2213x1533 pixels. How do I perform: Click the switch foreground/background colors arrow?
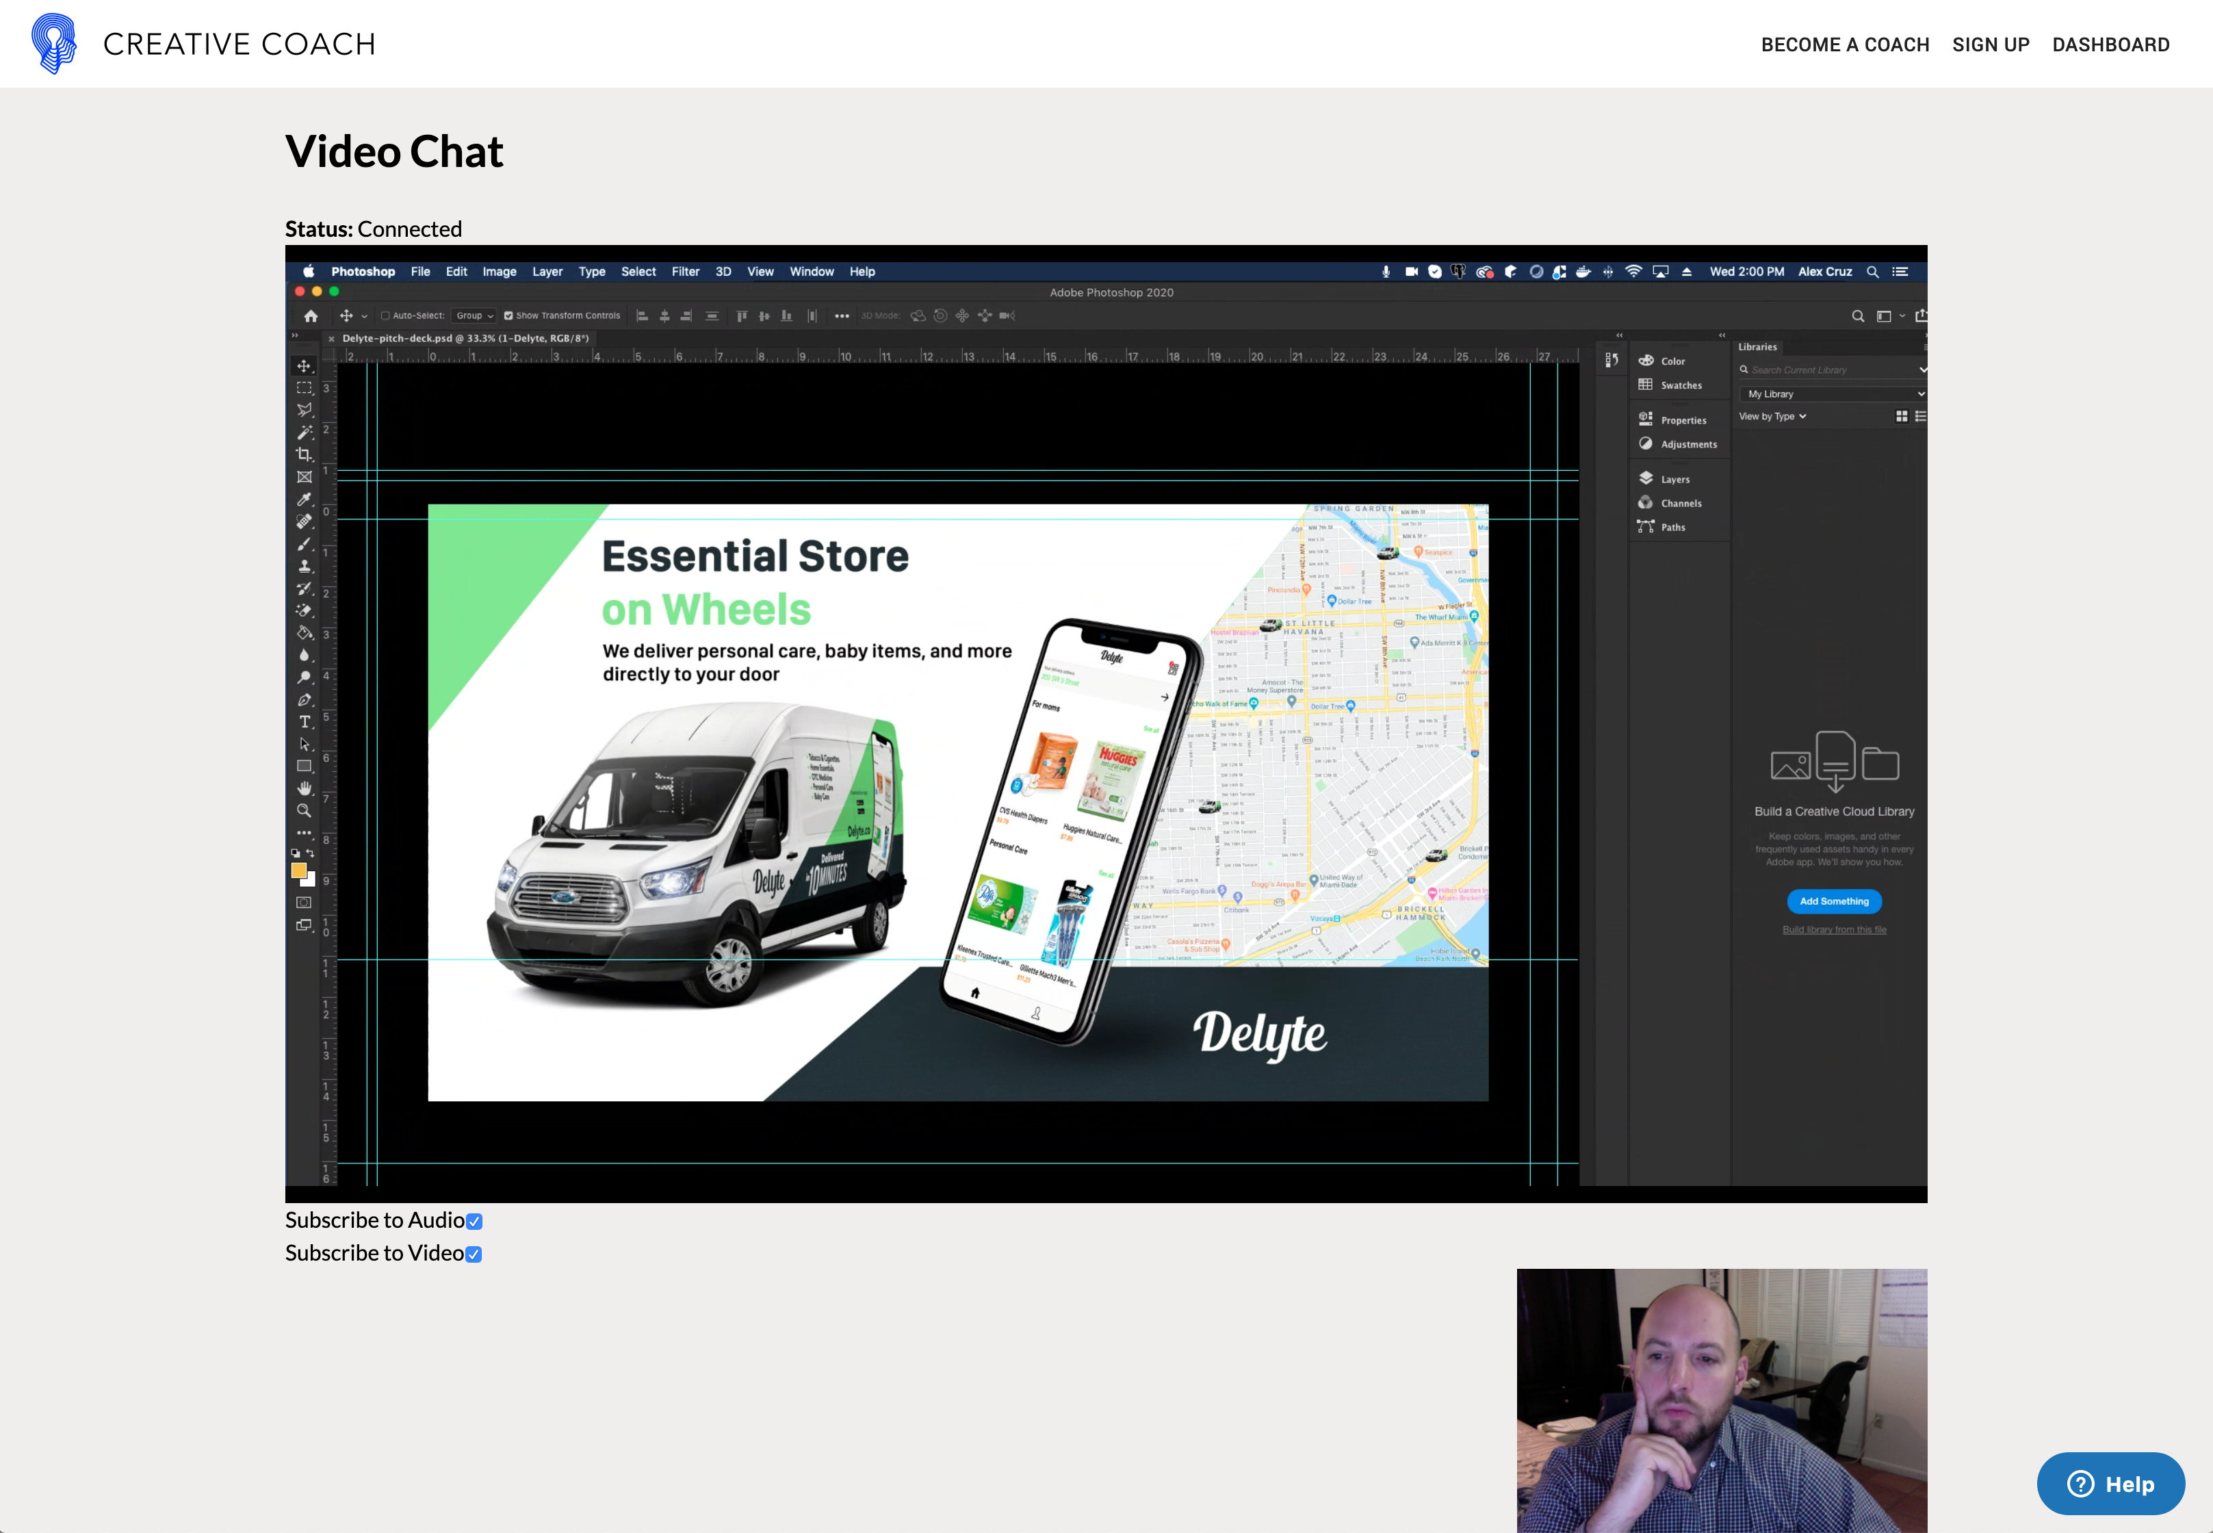tap(310, 853)
